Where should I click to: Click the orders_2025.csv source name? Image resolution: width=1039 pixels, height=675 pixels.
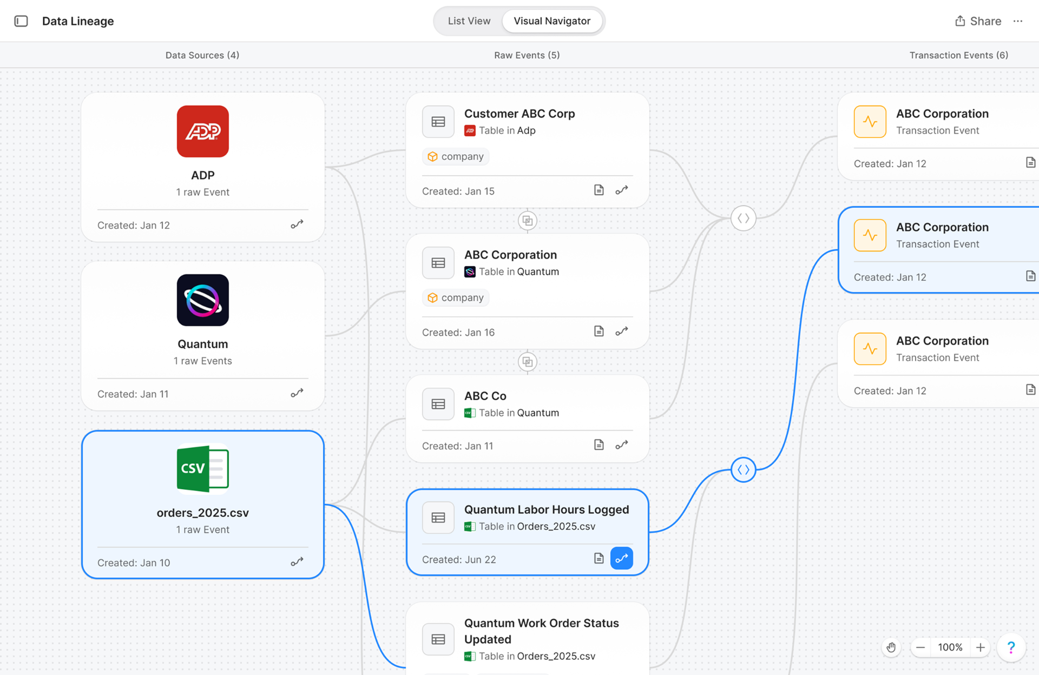coord(202,513)
